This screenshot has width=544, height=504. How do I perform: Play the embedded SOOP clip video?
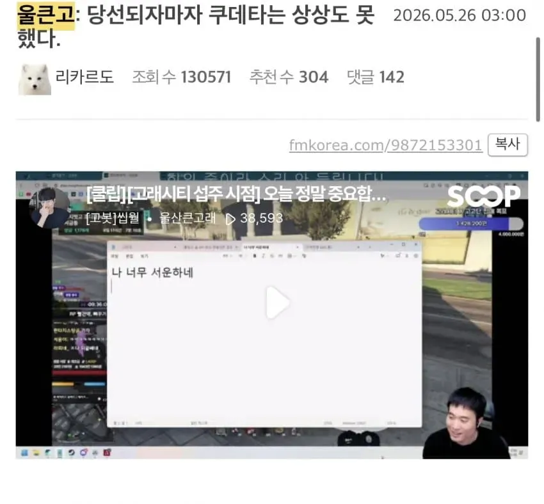(278, 303)
